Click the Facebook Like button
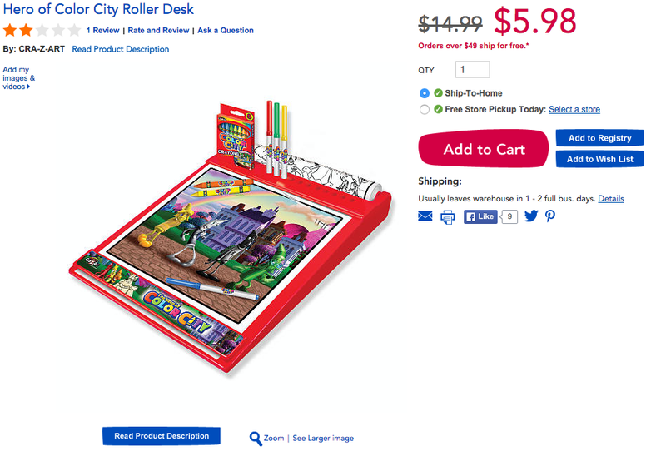This screenshot has height=461, width=666. tap(480, 216)
